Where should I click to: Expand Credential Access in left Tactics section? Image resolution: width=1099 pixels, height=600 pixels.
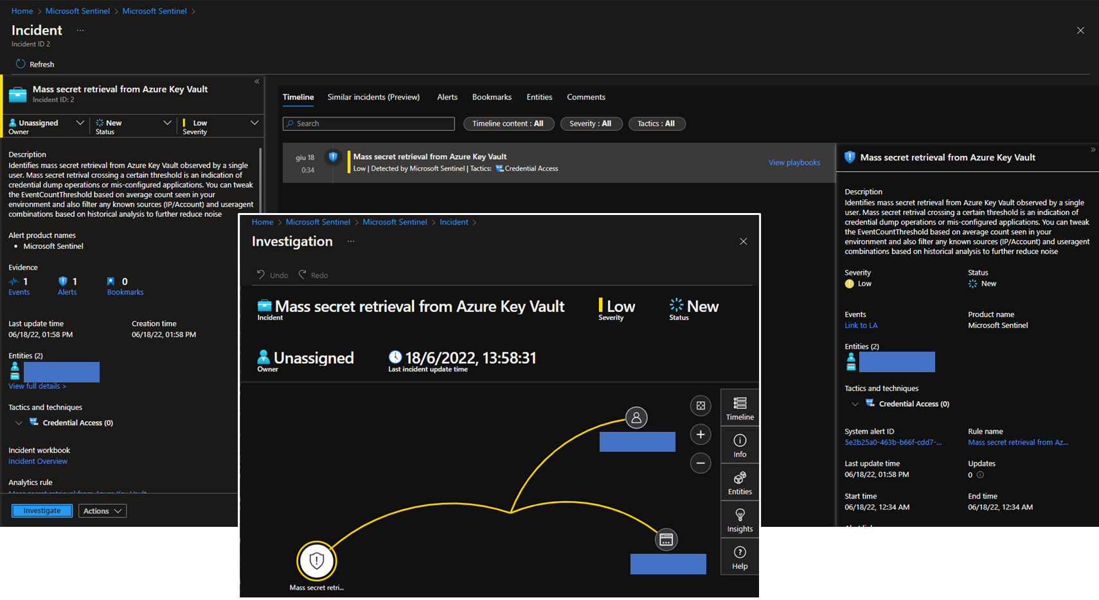coord(19,423)
